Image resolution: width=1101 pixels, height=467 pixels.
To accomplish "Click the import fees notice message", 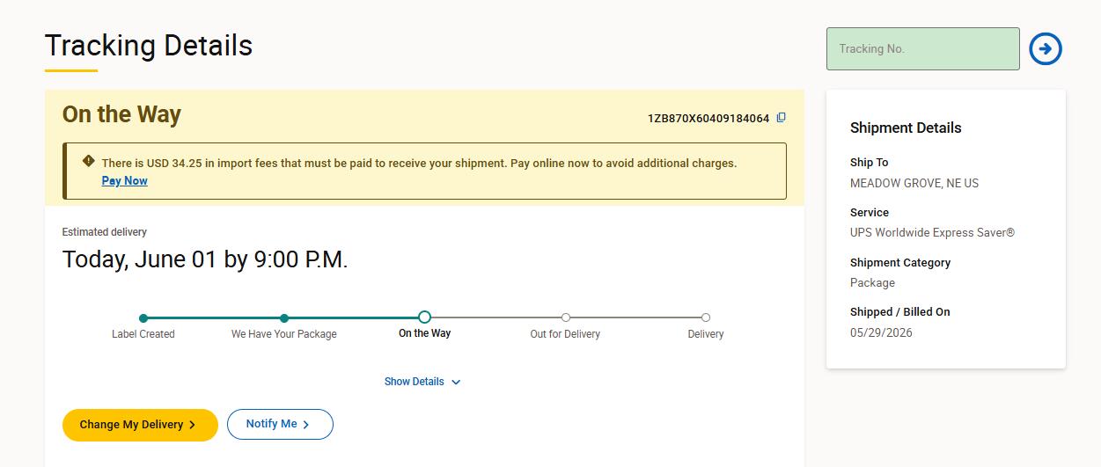I will (x=419, y=163).
